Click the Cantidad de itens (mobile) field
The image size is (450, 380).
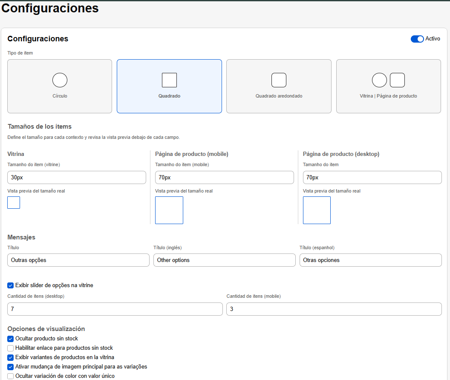click(x=334, y=309)
